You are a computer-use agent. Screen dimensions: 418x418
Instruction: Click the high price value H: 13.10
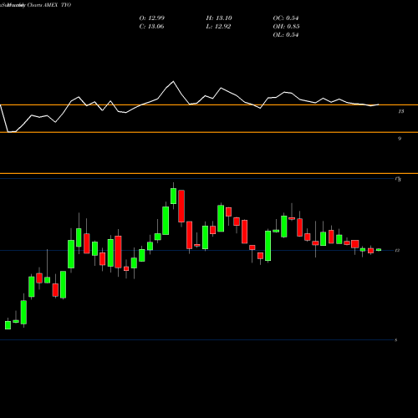click(219, 18)
